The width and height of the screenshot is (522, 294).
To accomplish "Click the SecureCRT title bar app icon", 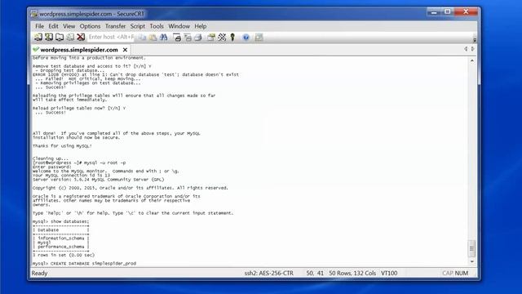I will (34, 14).
